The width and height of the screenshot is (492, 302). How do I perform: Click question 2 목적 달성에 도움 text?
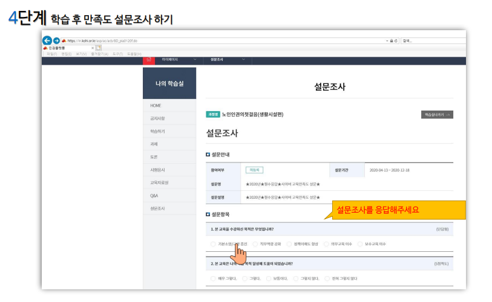point(252,264)
